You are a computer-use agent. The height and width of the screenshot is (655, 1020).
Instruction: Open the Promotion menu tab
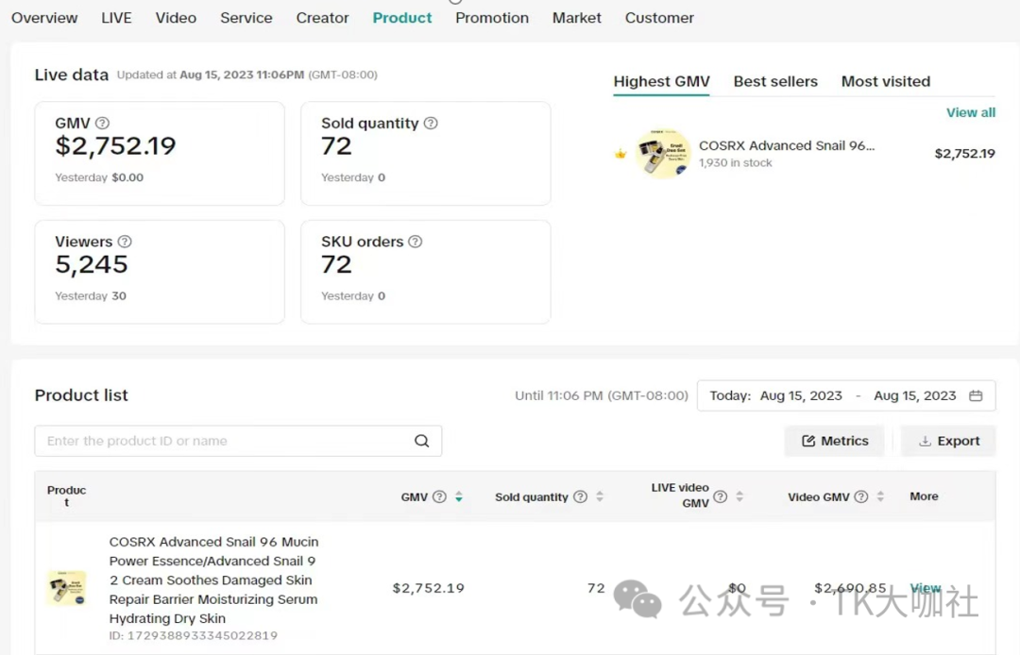491,18
